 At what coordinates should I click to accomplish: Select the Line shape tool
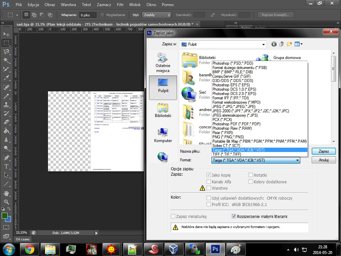pos(6,184)
